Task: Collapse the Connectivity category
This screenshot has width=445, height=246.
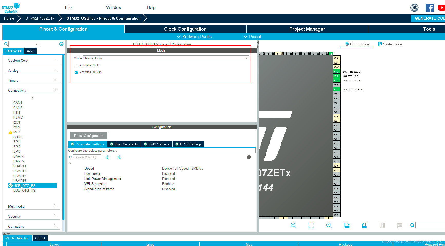Action: click(55, 90)
